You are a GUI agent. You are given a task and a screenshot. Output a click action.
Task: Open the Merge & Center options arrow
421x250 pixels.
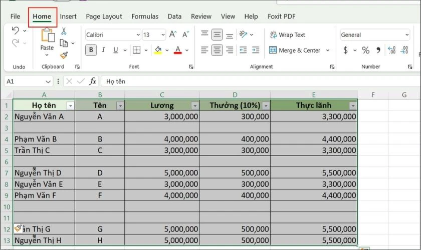[328, 50]
